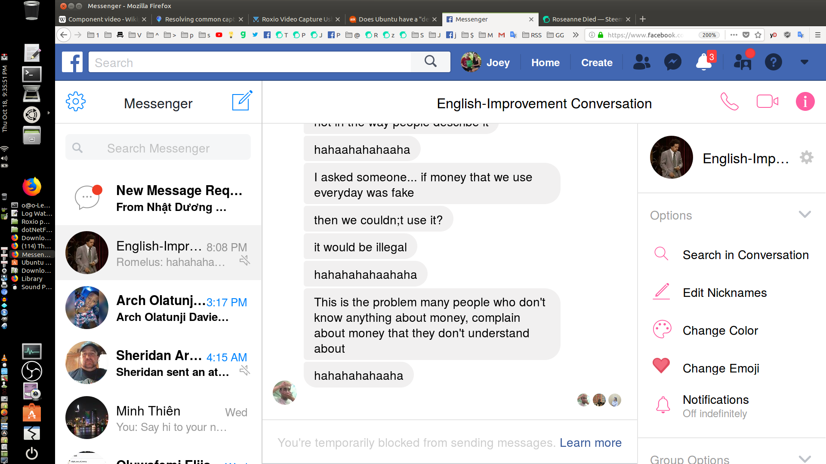Click the power icon in the dock
The width and height of the screenshot is (826, 464).
click(x=32, y=453)
